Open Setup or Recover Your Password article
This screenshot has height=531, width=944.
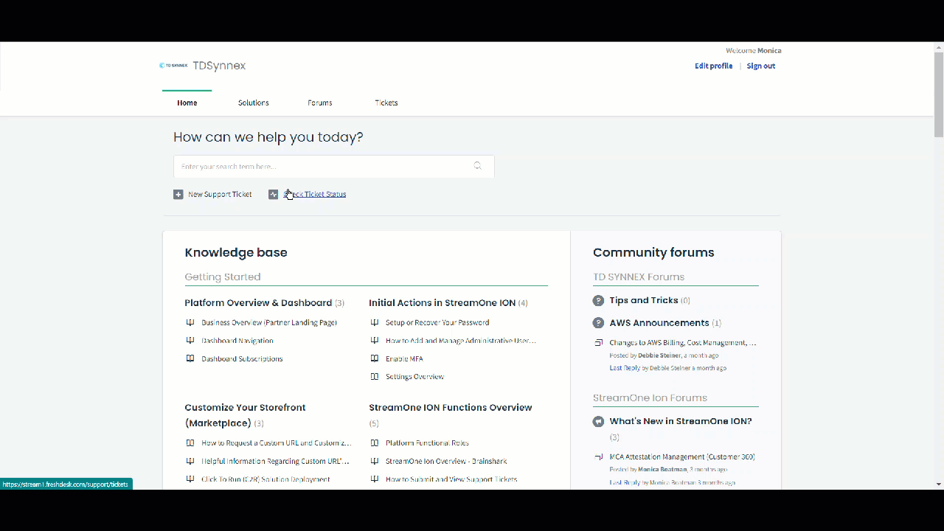[437, 322]
